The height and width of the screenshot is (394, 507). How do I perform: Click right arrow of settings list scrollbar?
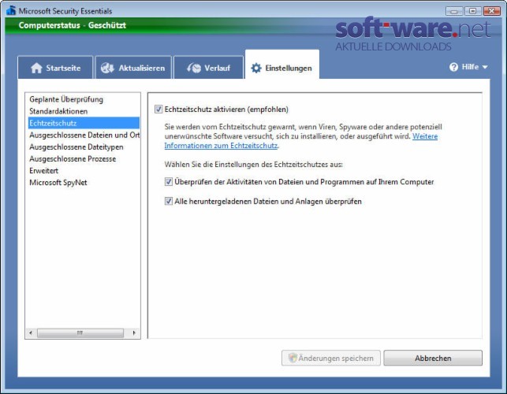point(134,333)
